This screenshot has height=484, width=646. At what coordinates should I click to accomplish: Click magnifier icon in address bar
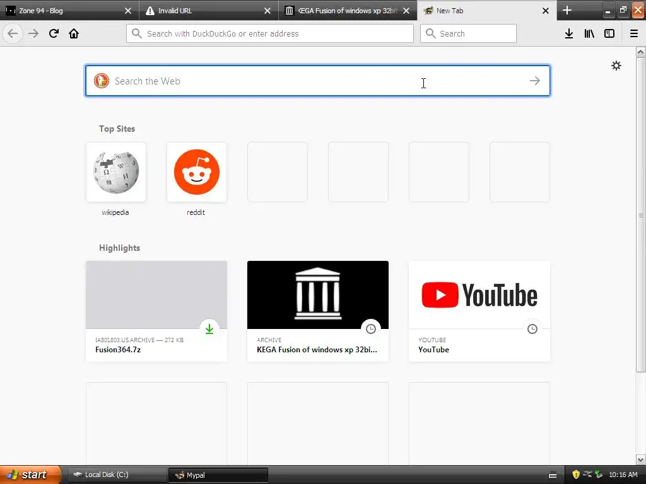(137, 33)
